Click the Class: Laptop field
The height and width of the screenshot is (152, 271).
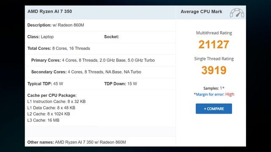[x=41, y=37]
